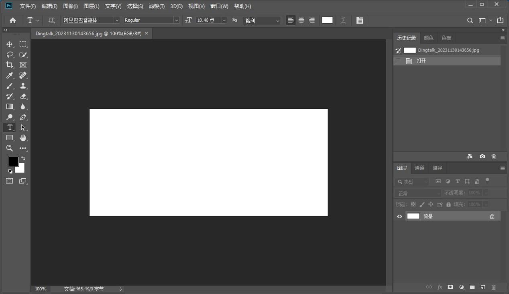This screenshot has height=294, width=509.
Task: Select the Blur tool
Action: [23, 107]
